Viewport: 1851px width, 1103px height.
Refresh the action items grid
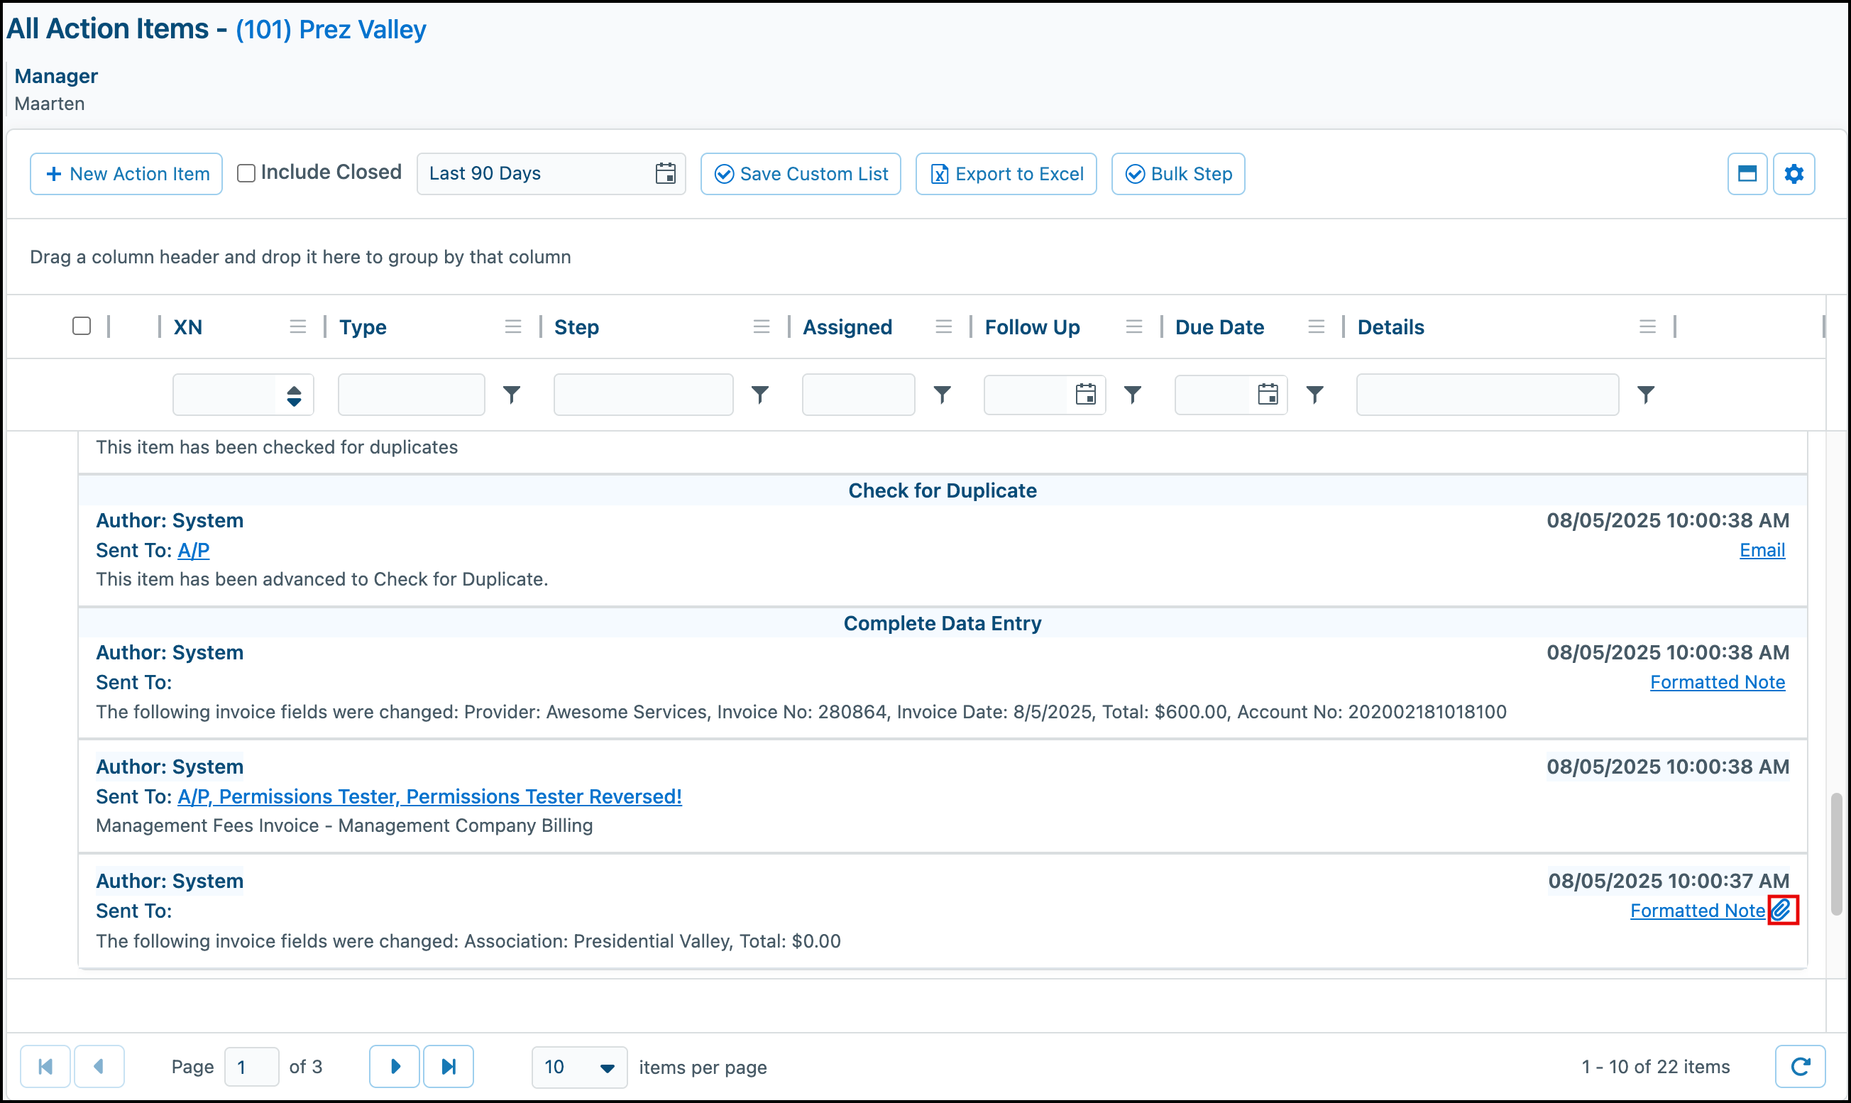[1800, 1067]
